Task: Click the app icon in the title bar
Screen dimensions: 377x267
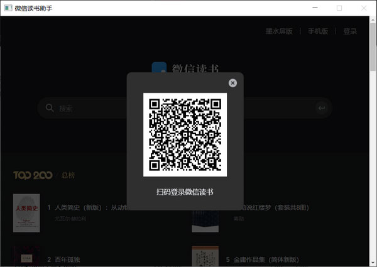Action: click(7, 8)
